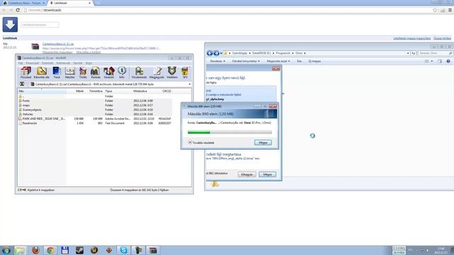The height and width of the screenshot is (255, 454).
Task: Expand Explorer address bar history dropdown
Action: [408, 53]
